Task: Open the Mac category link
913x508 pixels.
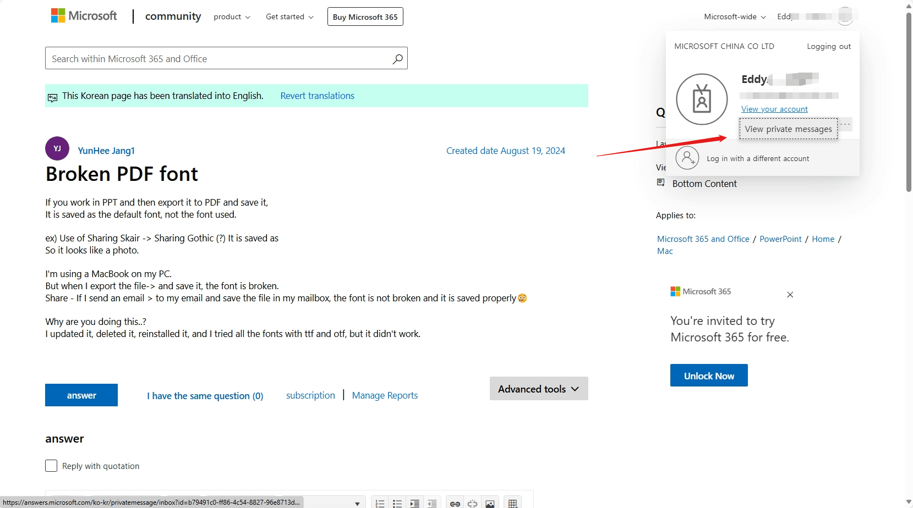Action: pyautogui.click(x=665, y=251)
